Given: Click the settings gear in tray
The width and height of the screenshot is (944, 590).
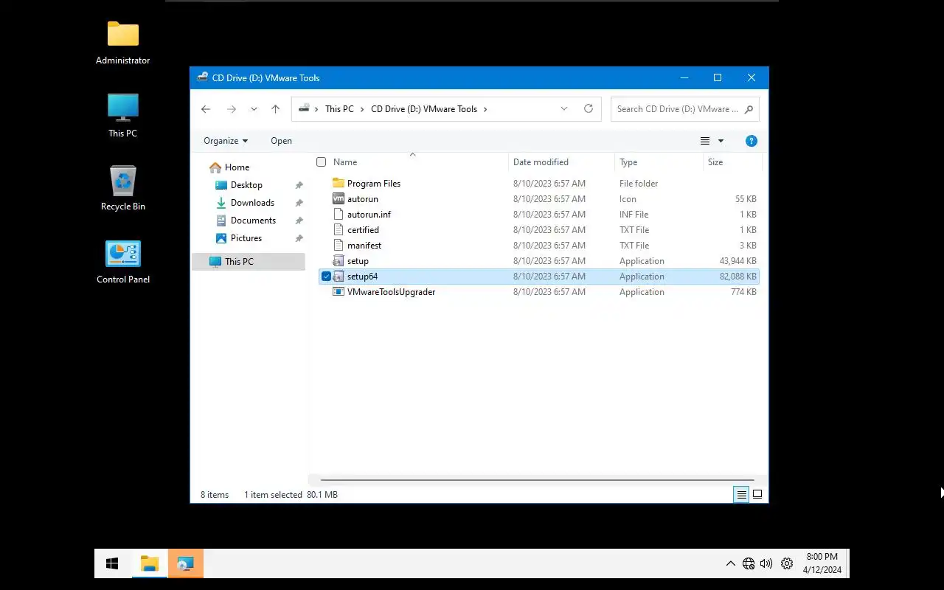Looking at the screenshot, I should [x=787, y=564].
